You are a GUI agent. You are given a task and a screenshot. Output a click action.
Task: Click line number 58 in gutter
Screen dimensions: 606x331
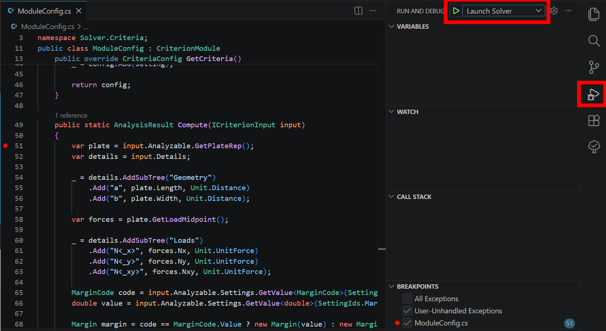coord(19,219)
